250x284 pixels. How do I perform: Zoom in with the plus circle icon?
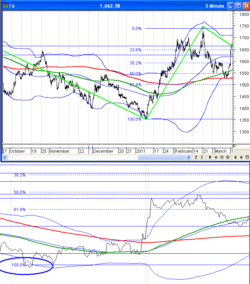228,157
